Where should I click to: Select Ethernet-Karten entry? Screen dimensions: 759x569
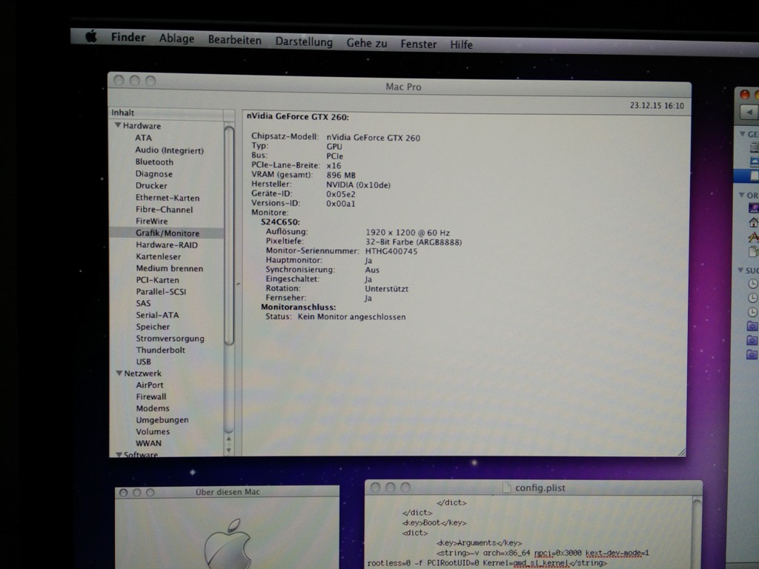pyautogui.click(x=168, y=197)
